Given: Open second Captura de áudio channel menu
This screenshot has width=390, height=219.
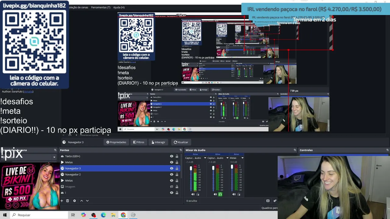Looking at the screenshot, I should click(x=227, y=158).
